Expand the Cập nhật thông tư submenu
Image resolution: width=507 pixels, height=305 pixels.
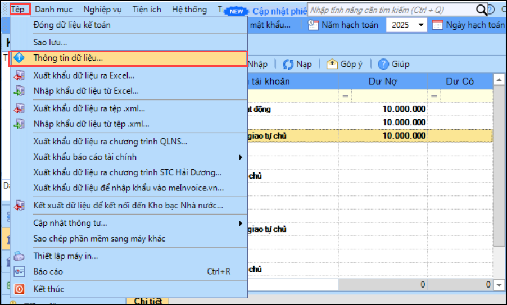click(x=241, y=223)
